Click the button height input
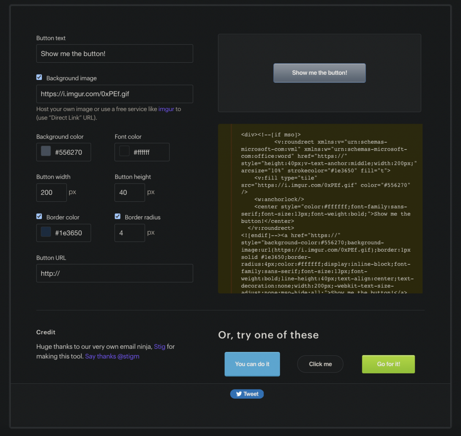461x436 pixels. 129,192
